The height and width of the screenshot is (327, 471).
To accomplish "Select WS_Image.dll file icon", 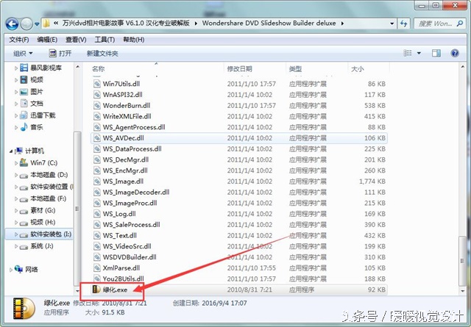I will tap(96, 182).
